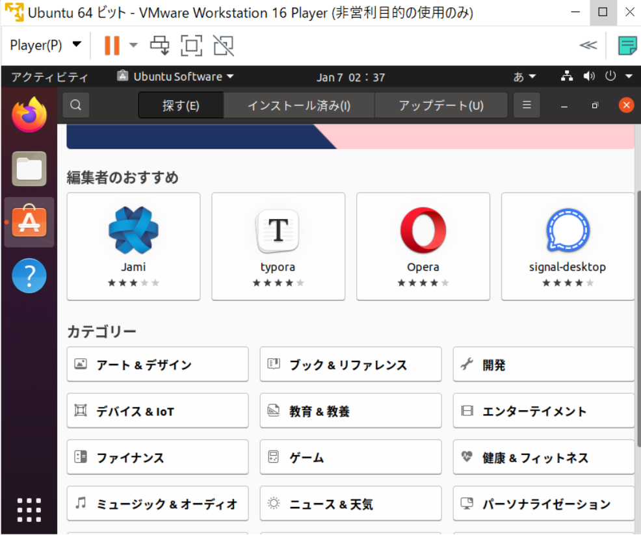Open the VMware notes icon
The width and height of the screenshot is (641, 535).
tap(627, 46)
